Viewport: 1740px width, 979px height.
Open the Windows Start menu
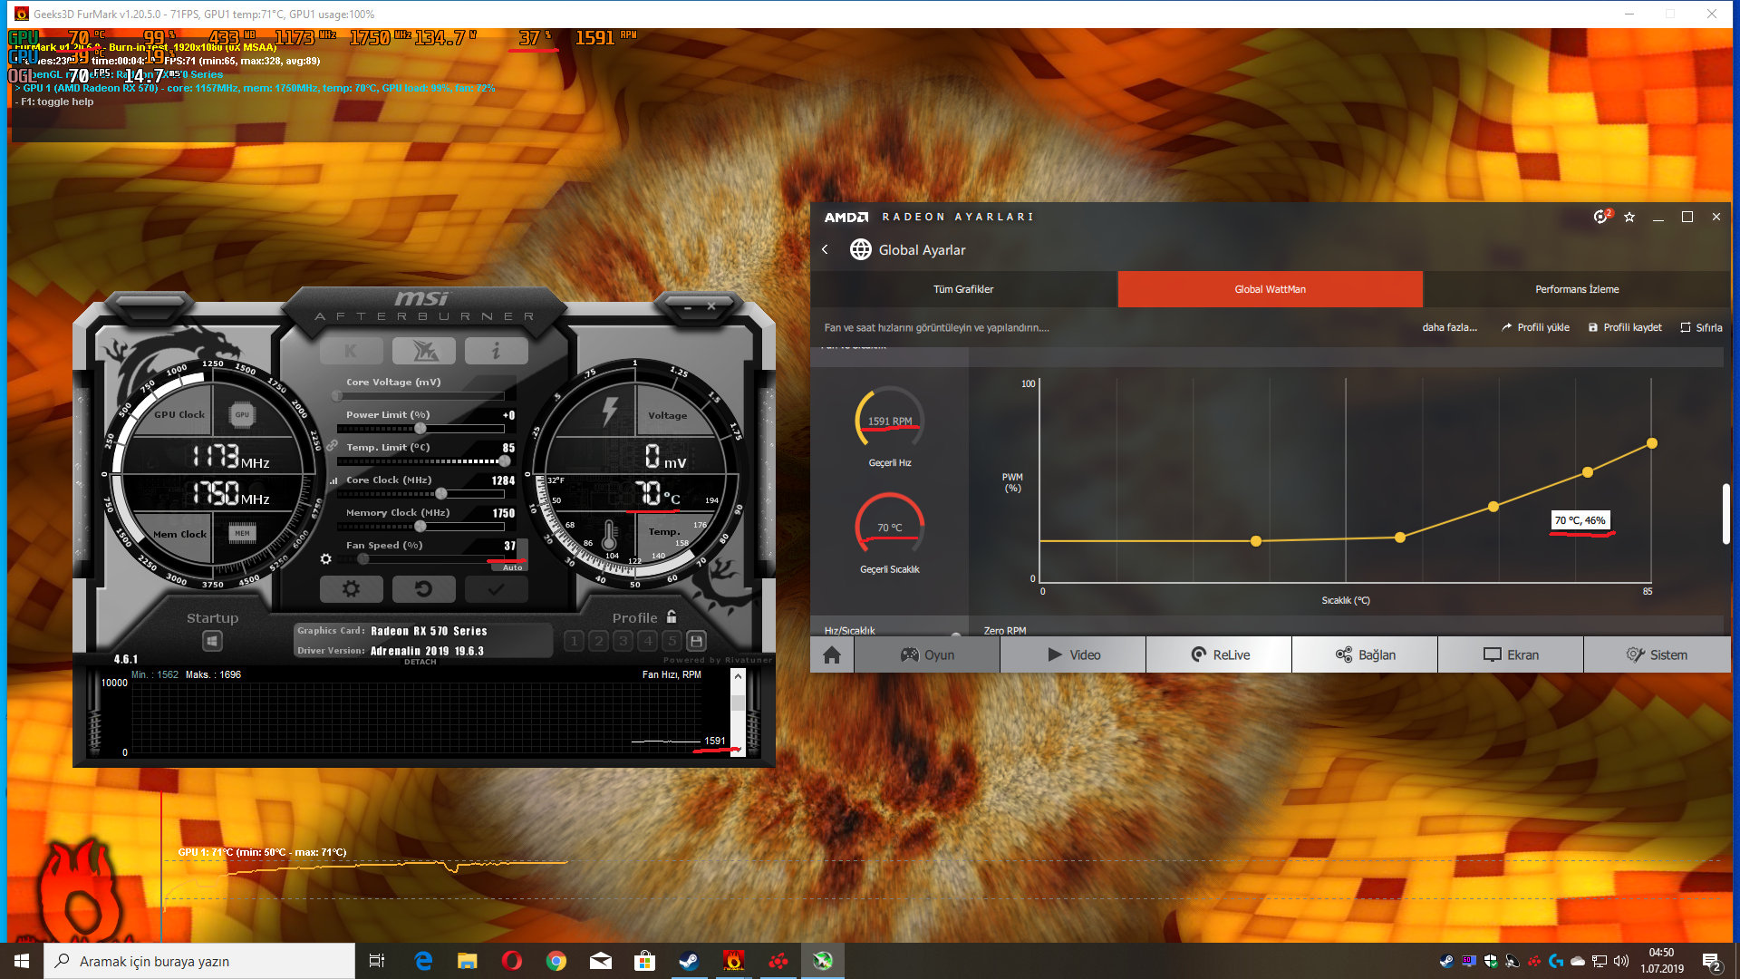[x=22, y=961]
